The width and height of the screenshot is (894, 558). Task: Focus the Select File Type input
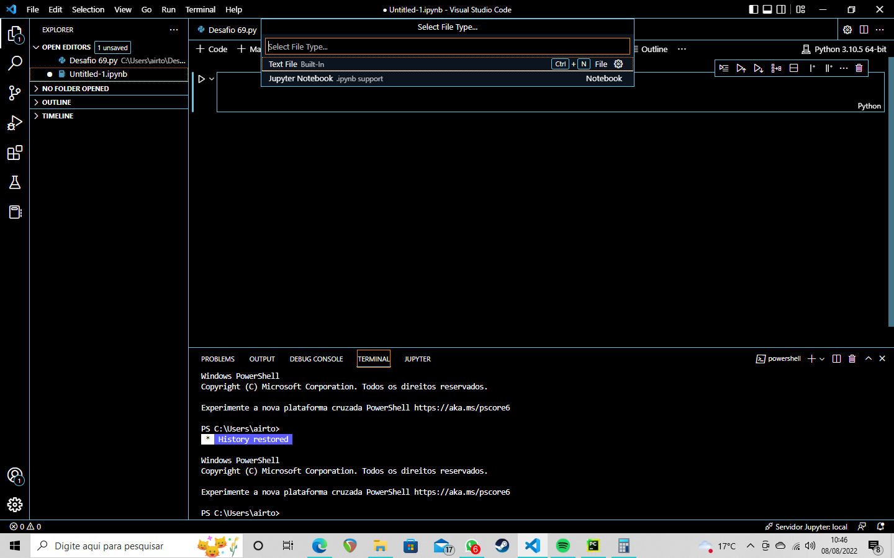point(447,46)
